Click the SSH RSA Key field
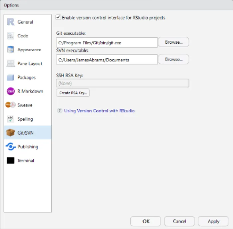 click(x=123, y=83)
